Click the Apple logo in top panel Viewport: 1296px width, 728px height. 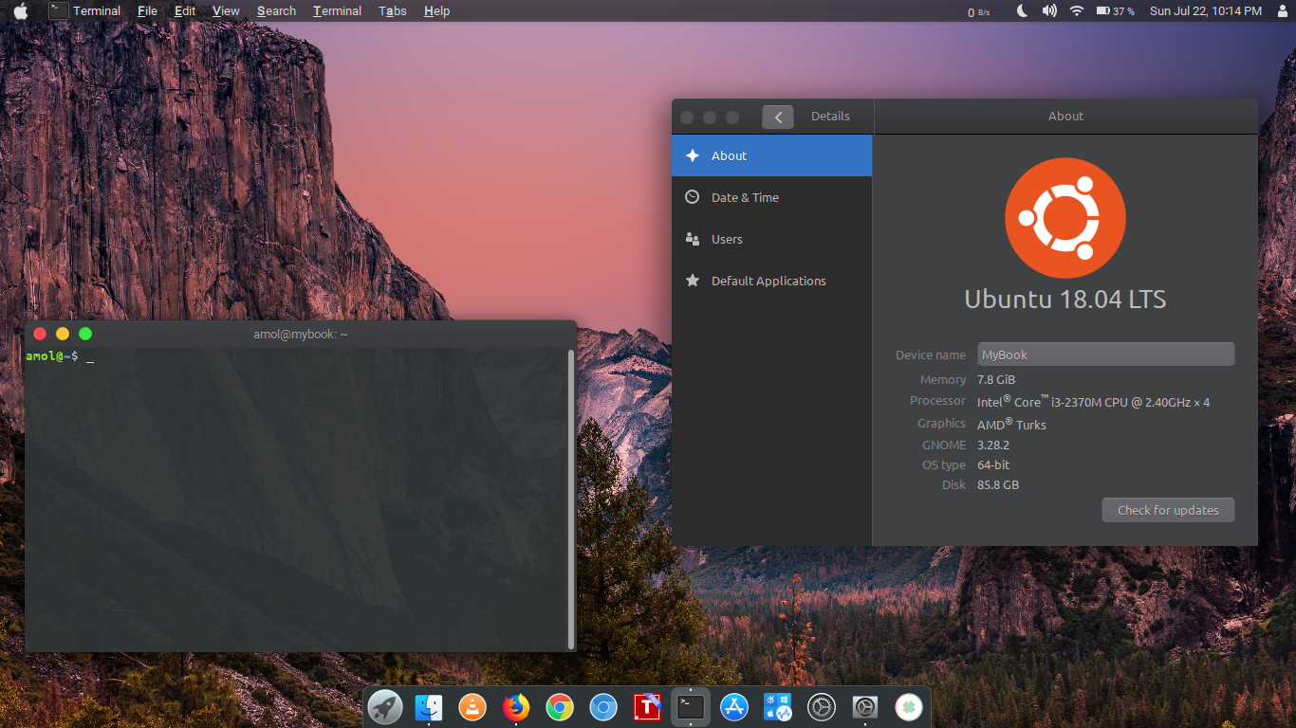click(x=20, y=11)
